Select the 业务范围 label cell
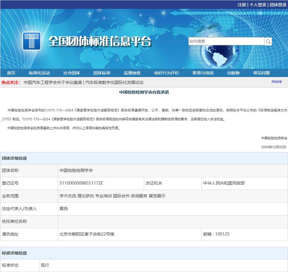The height and width of the screenshot is (272, 288). (29, 196)
